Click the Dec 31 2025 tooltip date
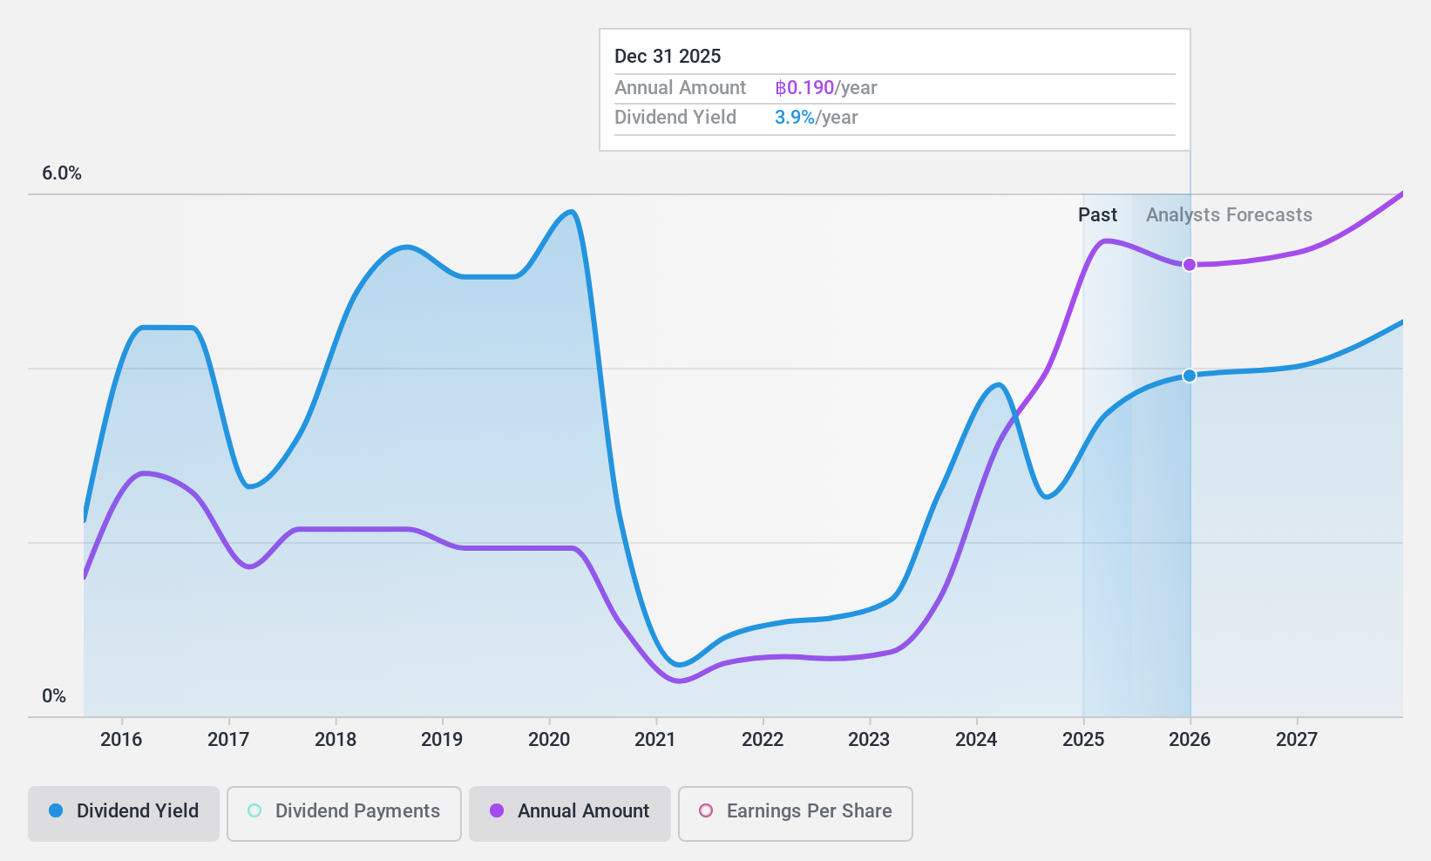1431x861 pixels. coord(668,57)
